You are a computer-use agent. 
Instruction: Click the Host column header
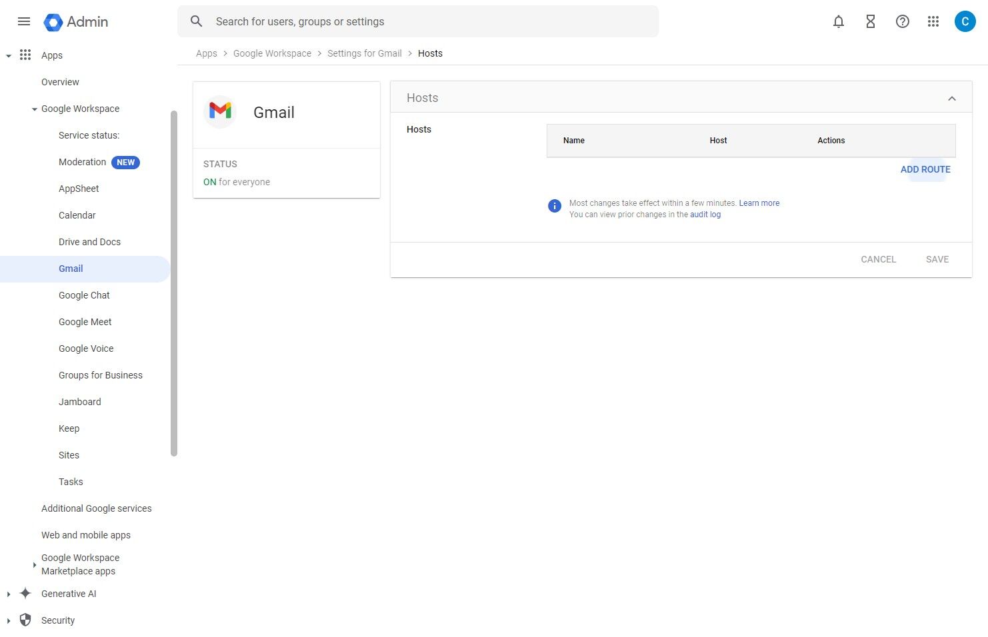pyautogui.click(x=718, y=141)
